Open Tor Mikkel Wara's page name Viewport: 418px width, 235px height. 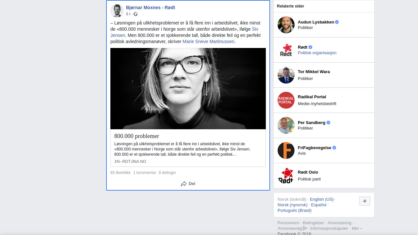[x=314, y=72]
